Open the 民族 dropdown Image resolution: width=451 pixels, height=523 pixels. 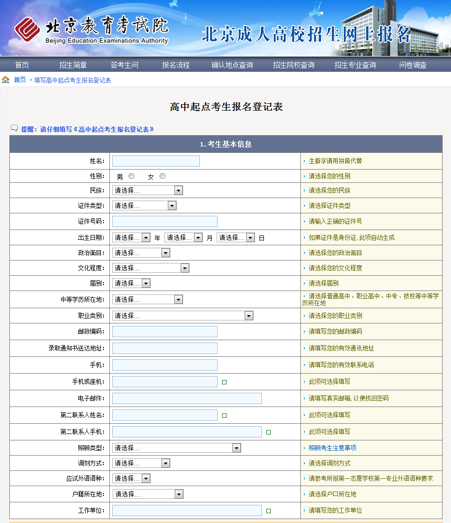tap(148, 190)
